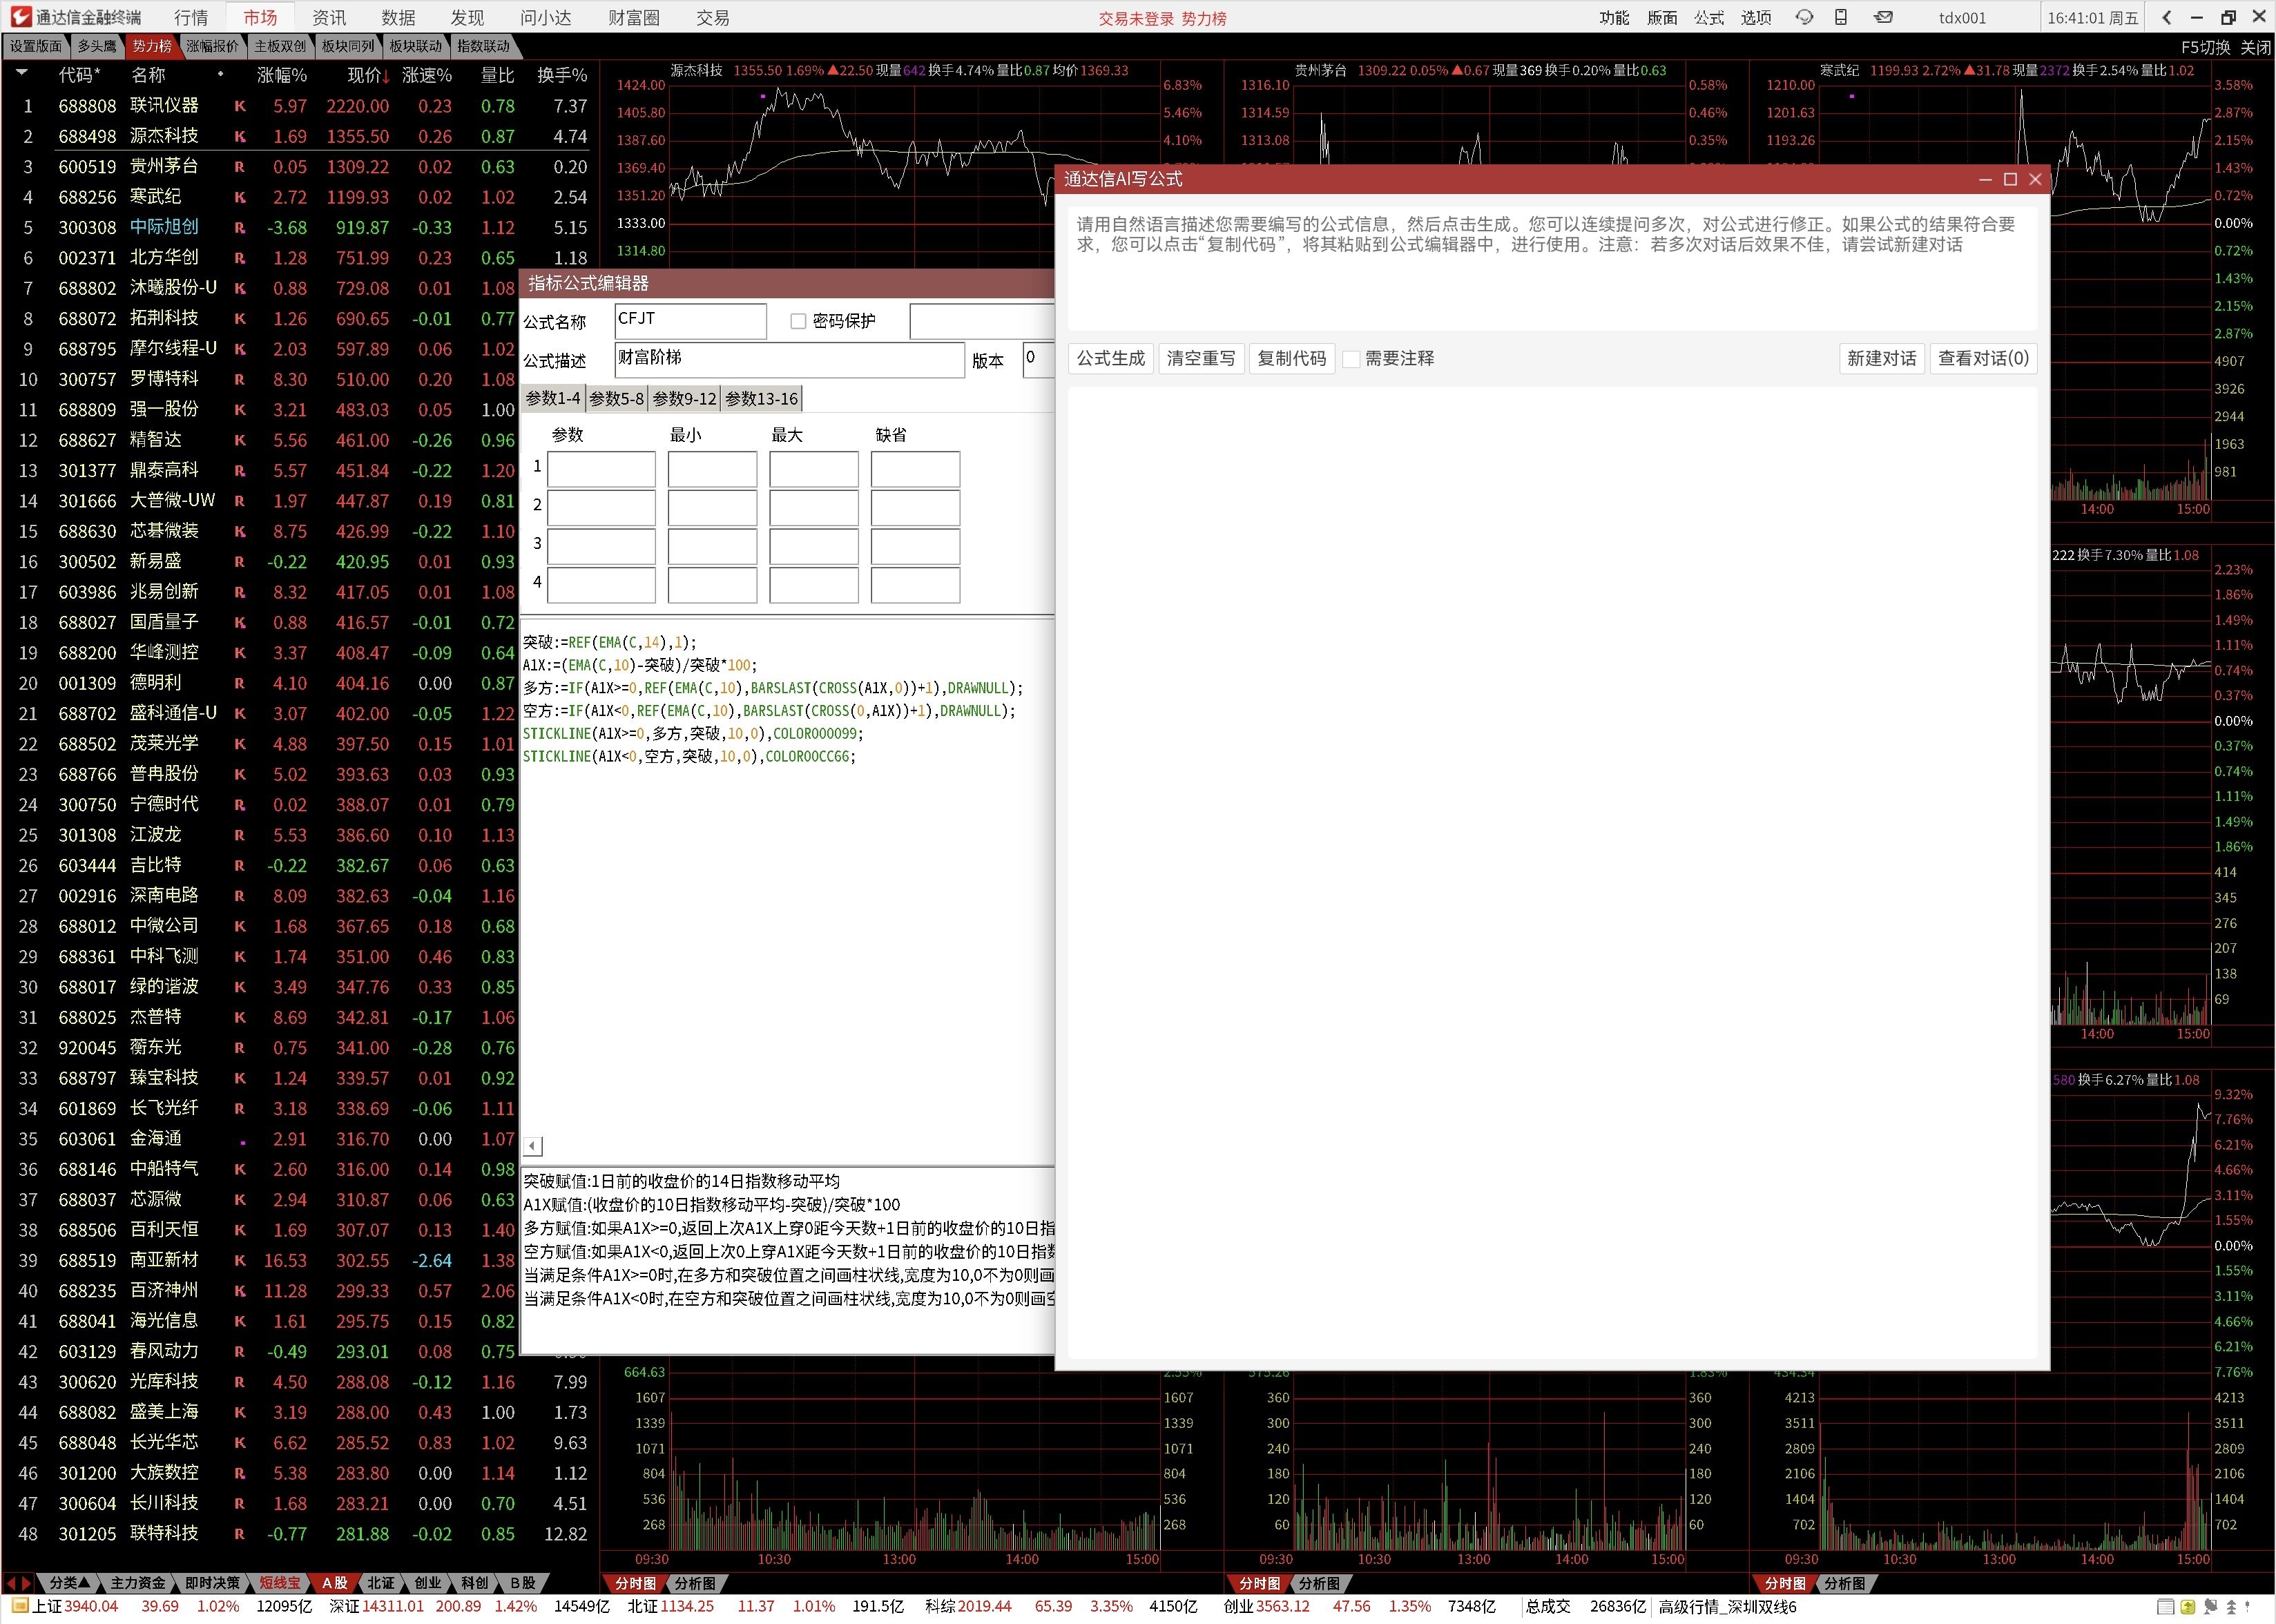Open the 板块联动 tab
The image size is (2276, 1624).
pyautogui.click(x=415, y=46)
